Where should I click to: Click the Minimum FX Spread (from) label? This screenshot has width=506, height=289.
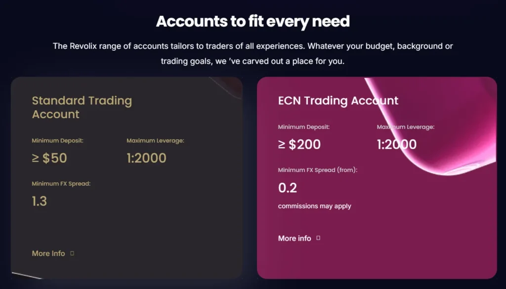pos(317,170)
